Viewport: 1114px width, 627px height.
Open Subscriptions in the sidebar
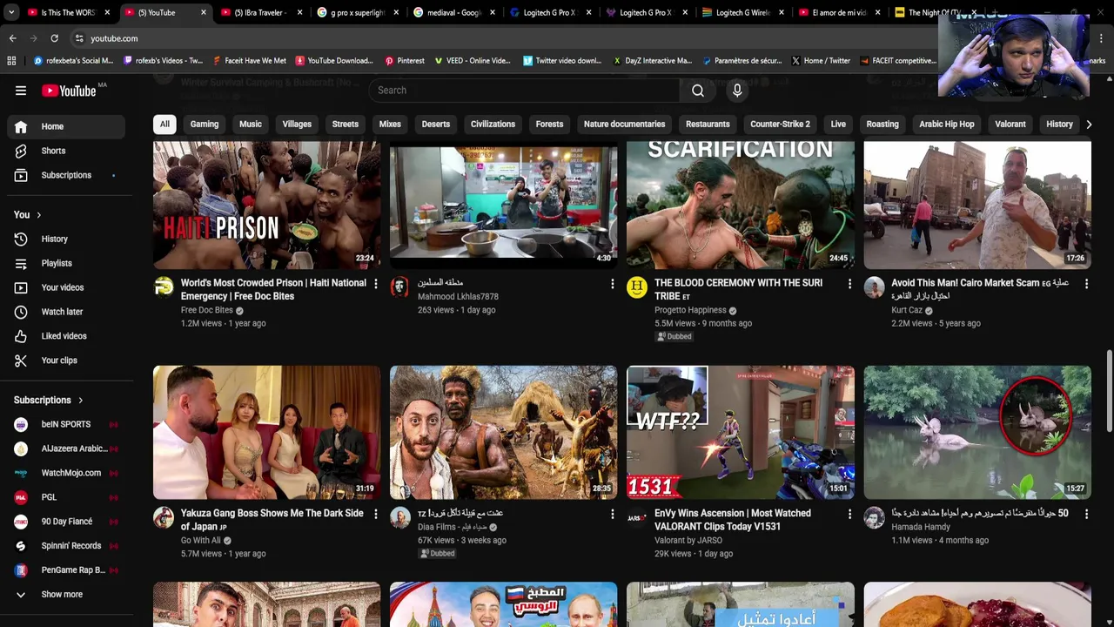pos(66,175)
